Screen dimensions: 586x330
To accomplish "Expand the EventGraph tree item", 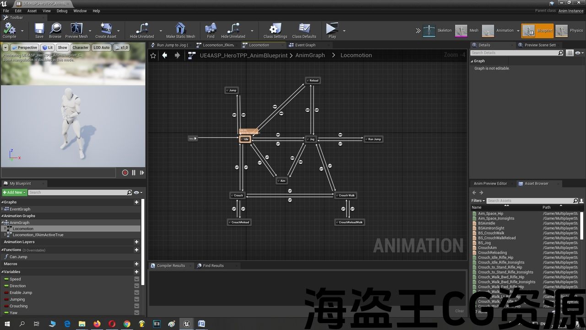I will coord(2,209).
